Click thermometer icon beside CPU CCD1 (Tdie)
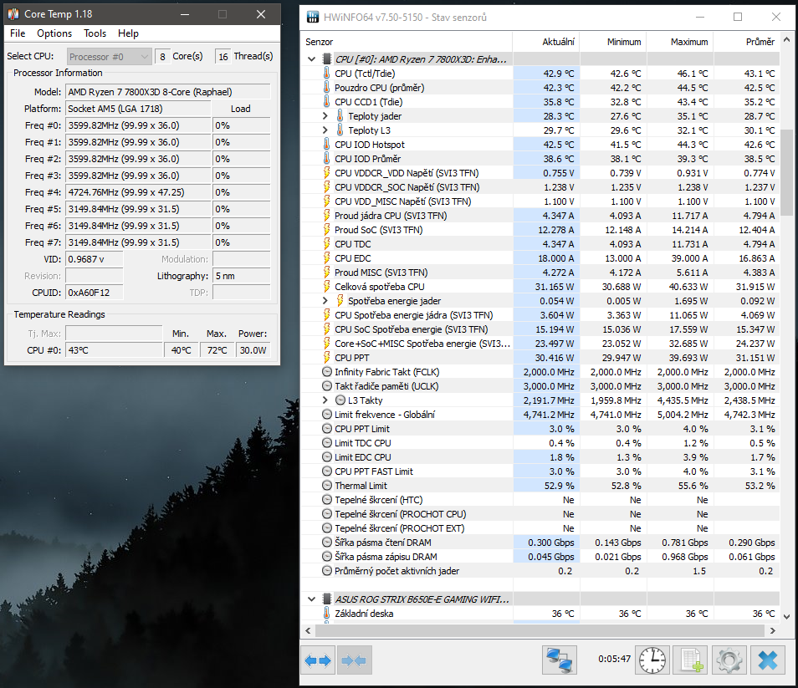Image resolution: width=798 pixels, height=688 pixels. pos(327,102)
